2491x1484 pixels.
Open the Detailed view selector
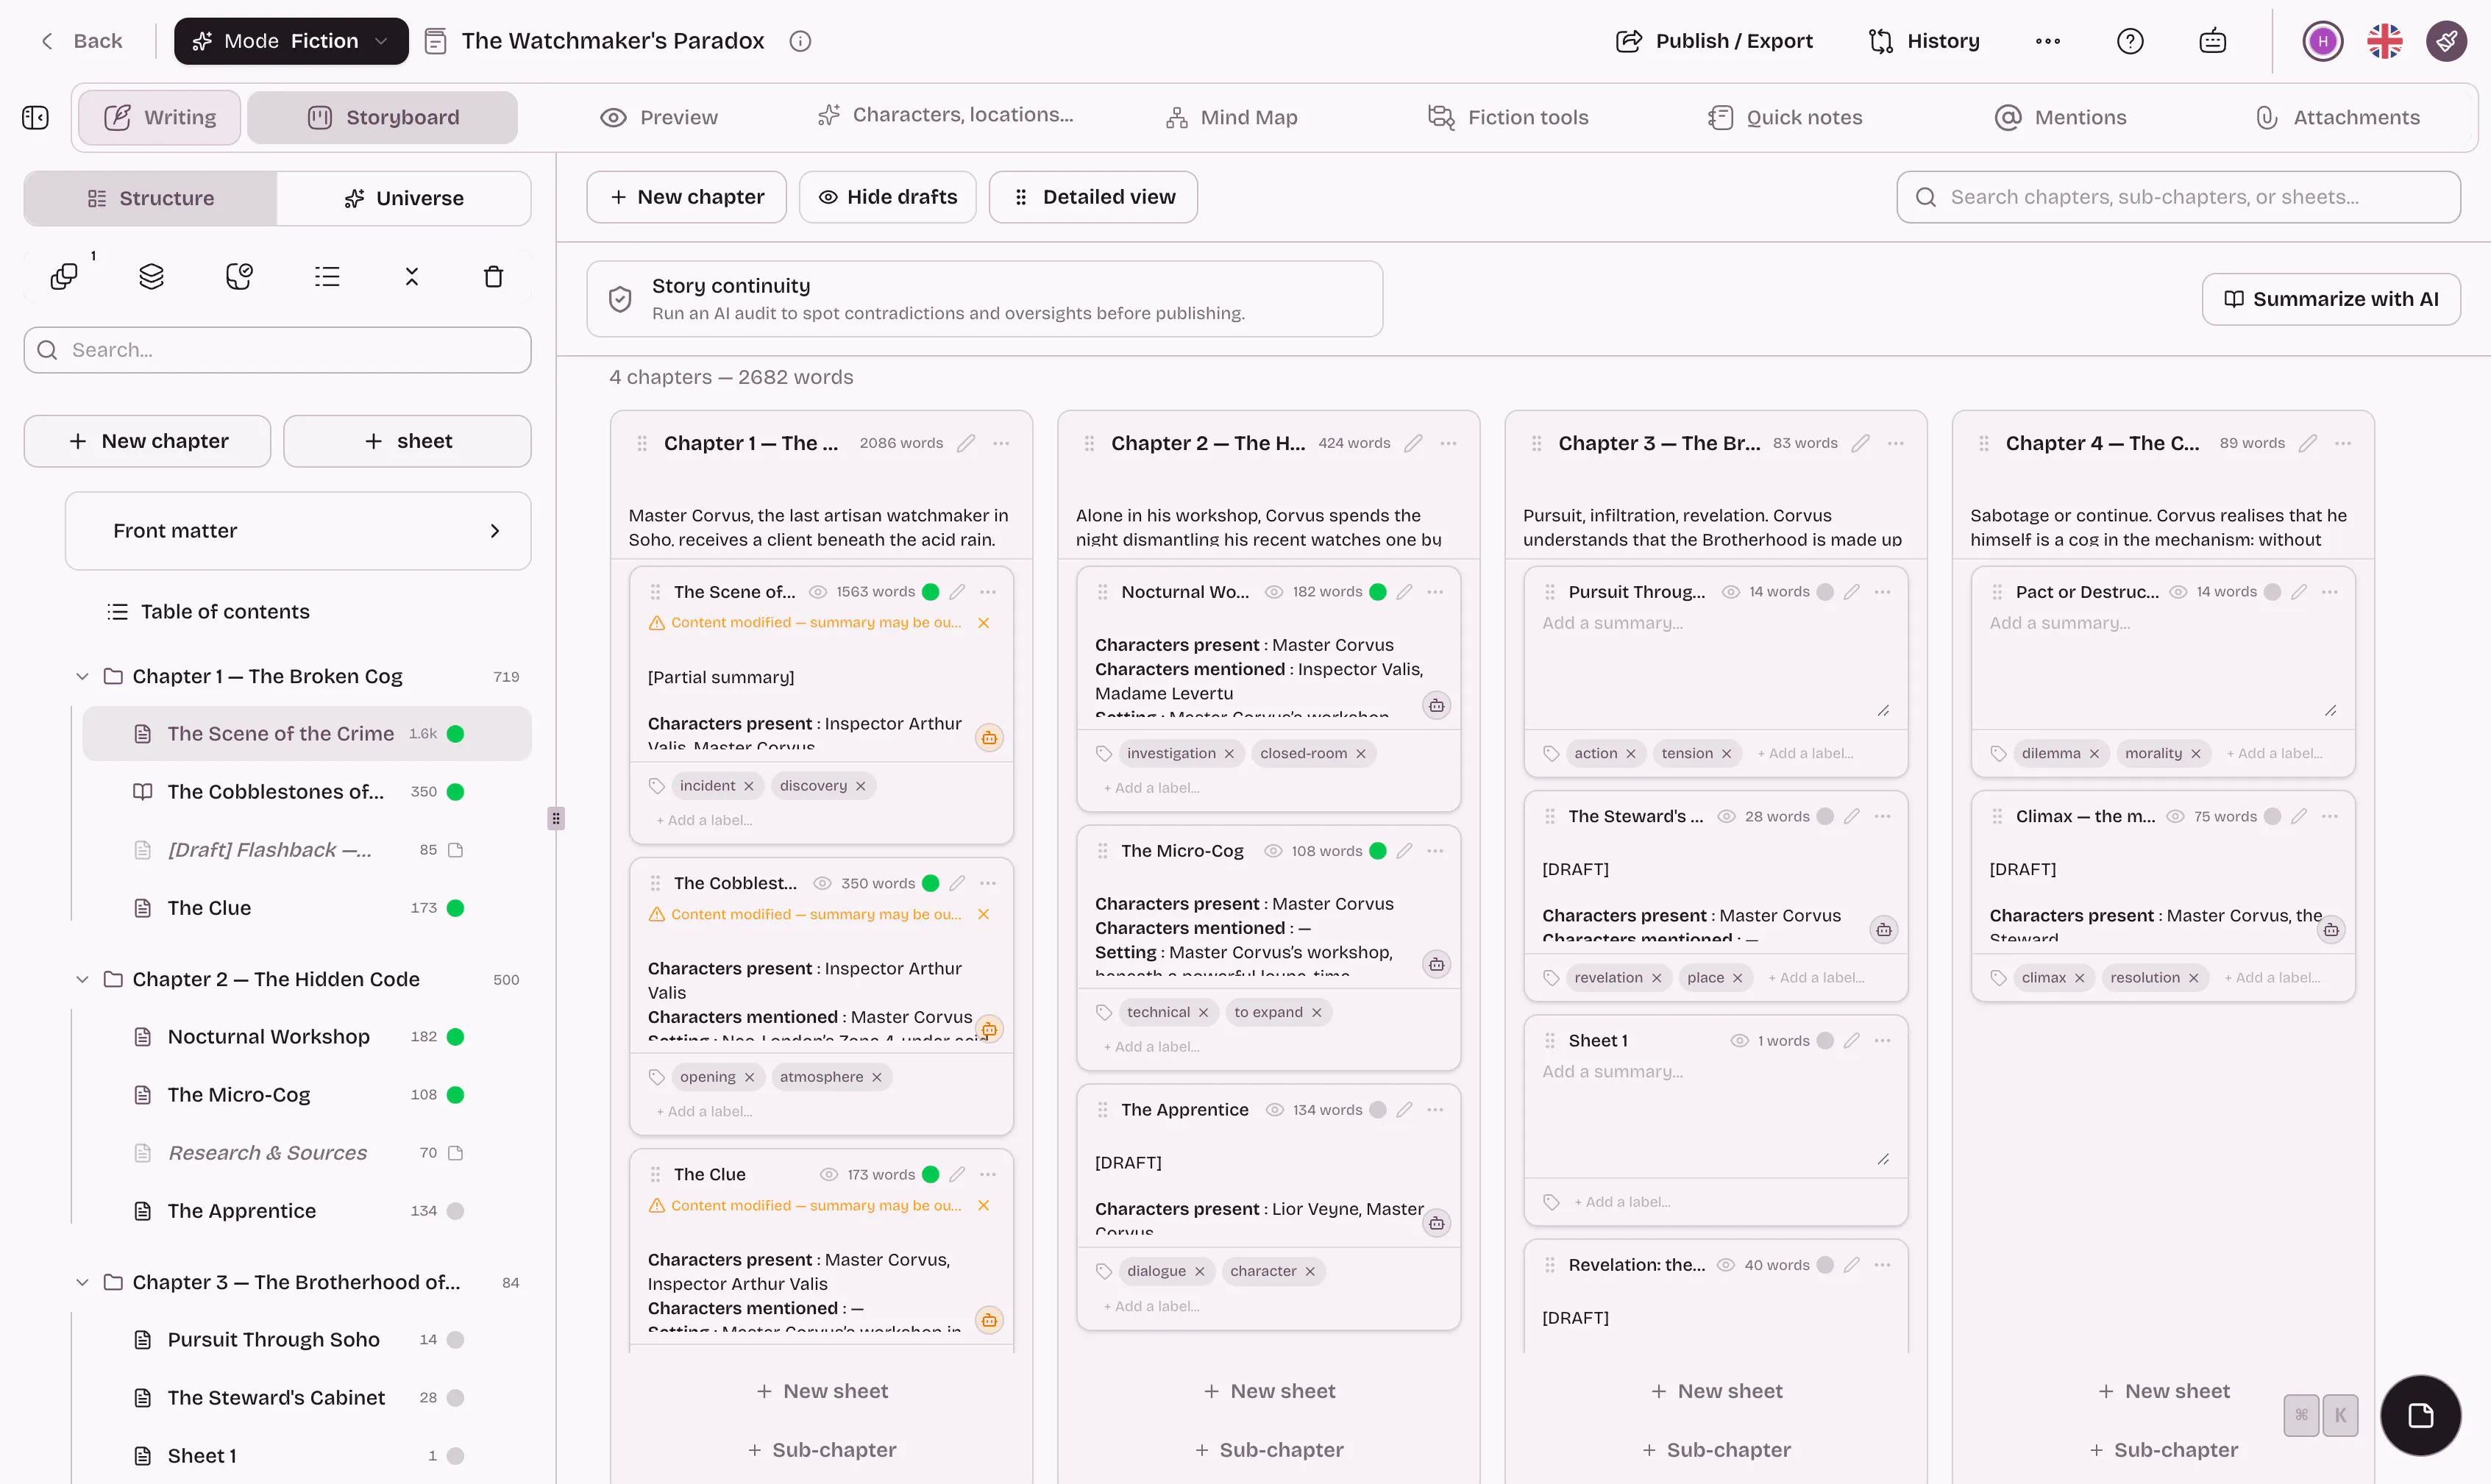(1093, 197)
